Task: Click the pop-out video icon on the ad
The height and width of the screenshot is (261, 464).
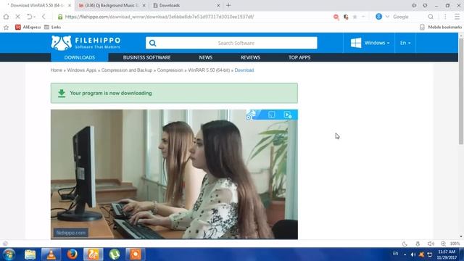Action: (x=271, y=115)
